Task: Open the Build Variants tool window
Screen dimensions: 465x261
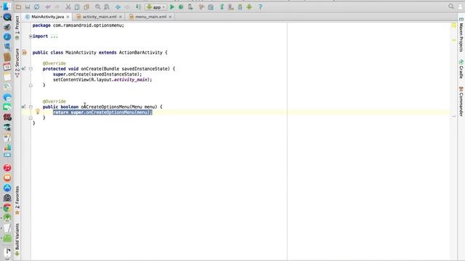Action: (17, 239)
